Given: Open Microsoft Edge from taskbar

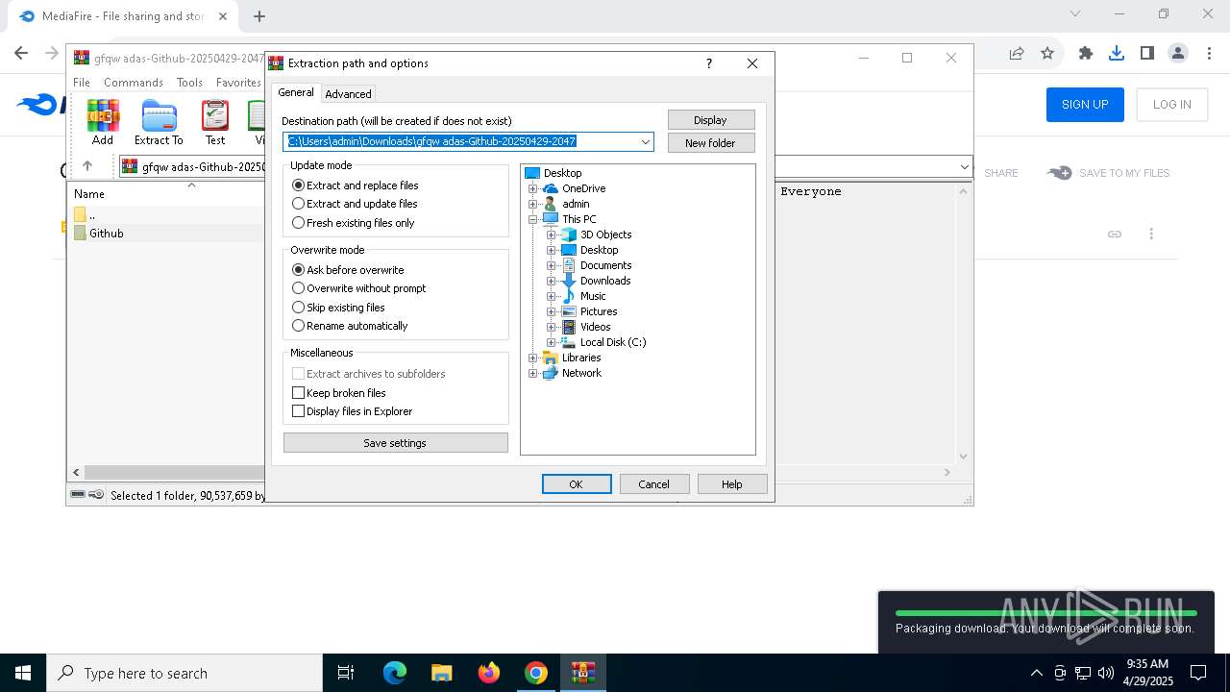Looking at the screenshot, I should click(395, 673).
